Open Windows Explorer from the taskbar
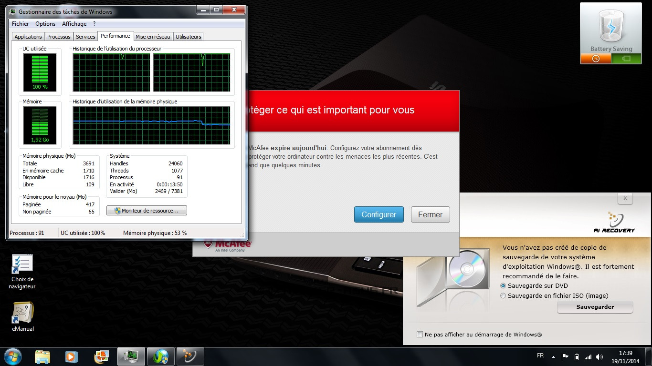 42,356
